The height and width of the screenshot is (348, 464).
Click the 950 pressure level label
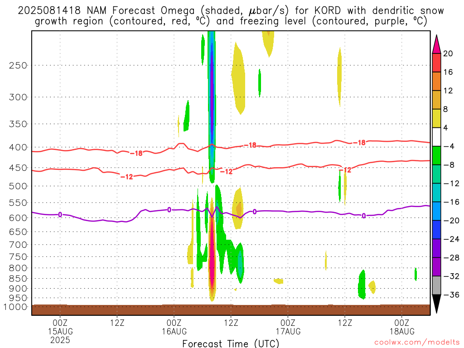[18, 298]
